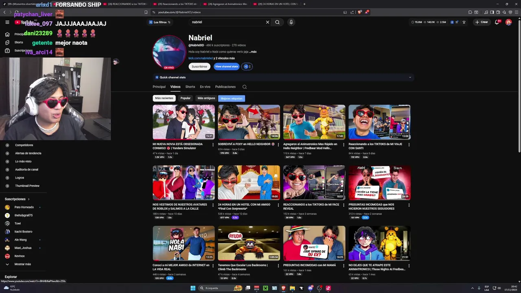Open the YouTube hamburger guide menu
This screenshot has height=293, width=521.
click(x=7, y=22)
